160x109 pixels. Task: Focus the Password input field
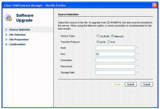(115, 66)
